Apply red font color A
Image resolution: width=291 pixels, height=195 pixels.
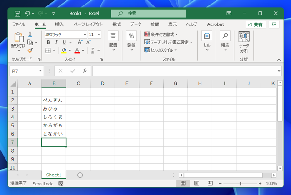coord(77,50)
